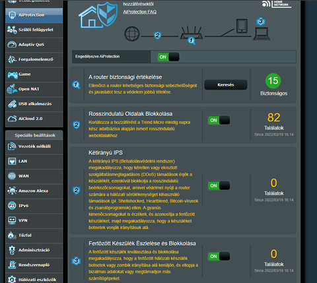Toggle the Kétirányú IPS switch
317x283 pixels.
(x=219, y=185)
